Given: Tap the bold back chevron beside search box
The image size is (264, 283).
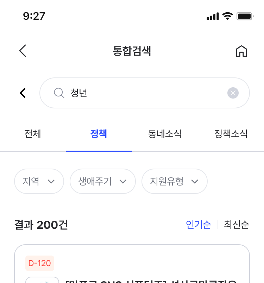Looking at the screenshot, I should click(x=23, y=93).
